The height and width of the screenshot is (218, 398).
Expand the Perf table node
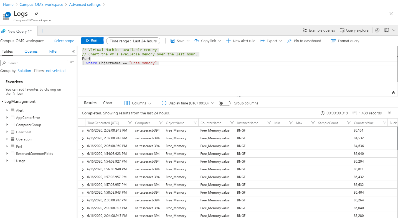point(7,146)
